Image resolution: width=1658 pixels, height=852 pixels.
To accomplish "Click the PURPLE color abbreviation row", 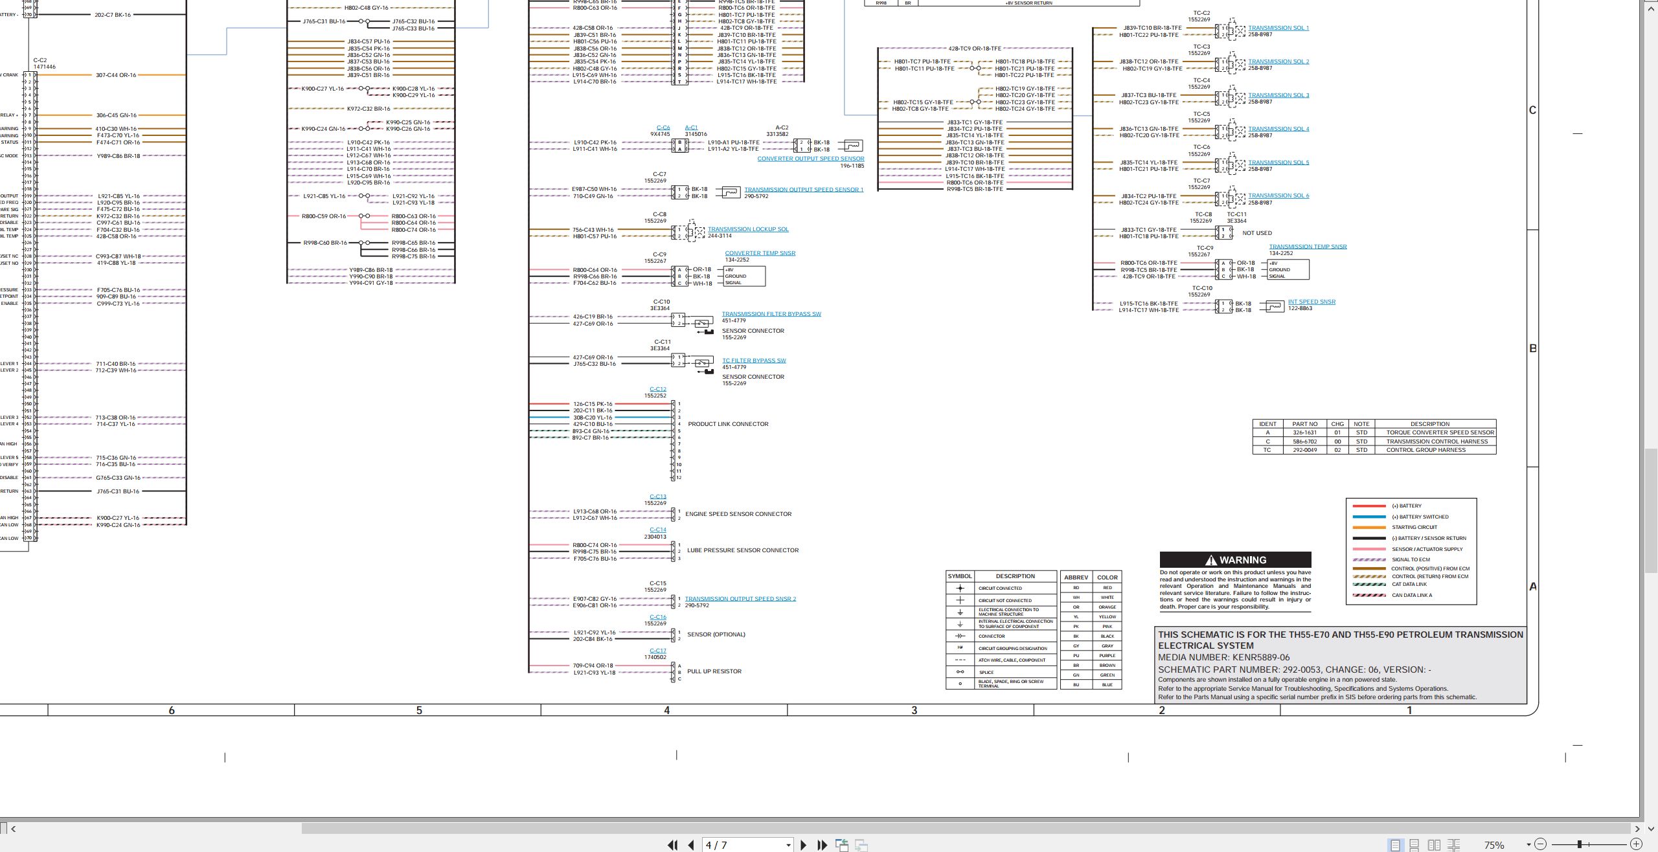I will [x=1091, y=656].
